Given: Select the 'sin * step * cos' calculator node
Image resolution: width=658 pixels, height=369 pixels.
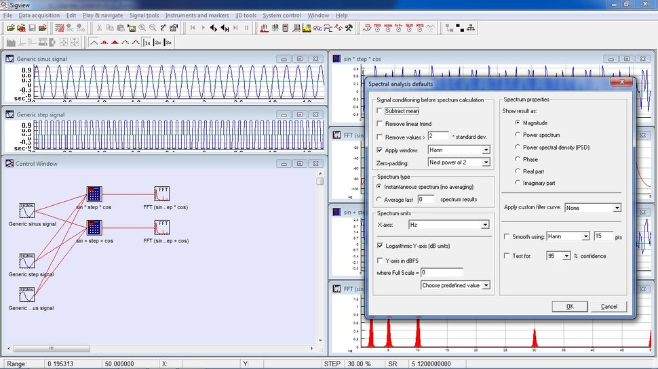Looking at the screenshot, I should click(x=94, y=194).
